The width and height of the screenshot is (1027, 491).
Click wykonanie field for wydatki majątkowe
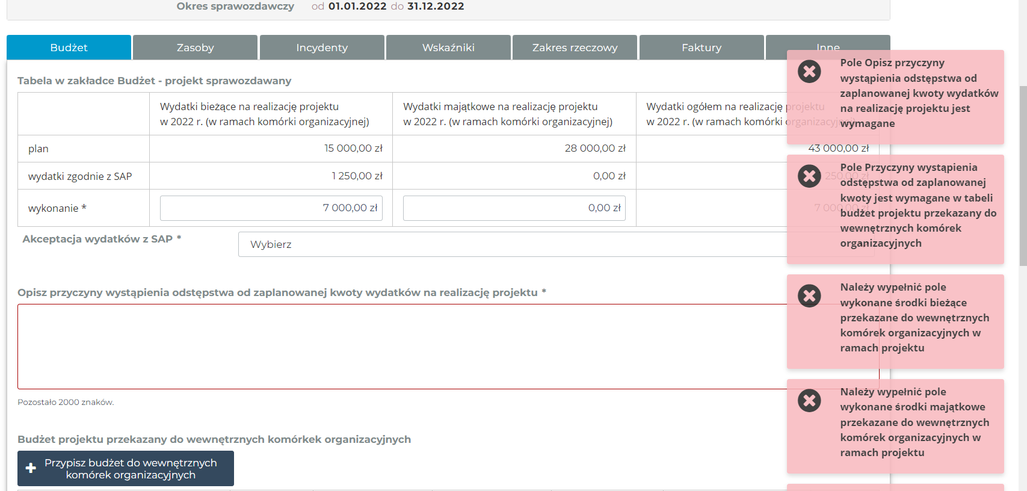tap(514, 208)
